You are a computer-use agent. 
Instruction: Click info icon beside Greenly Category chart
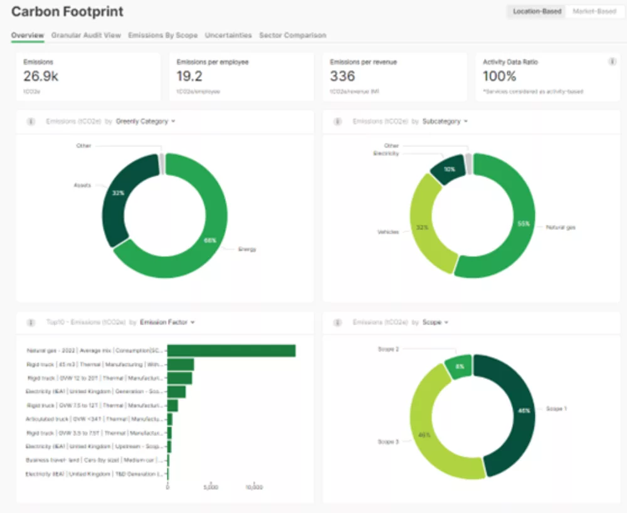coord(30,122)
